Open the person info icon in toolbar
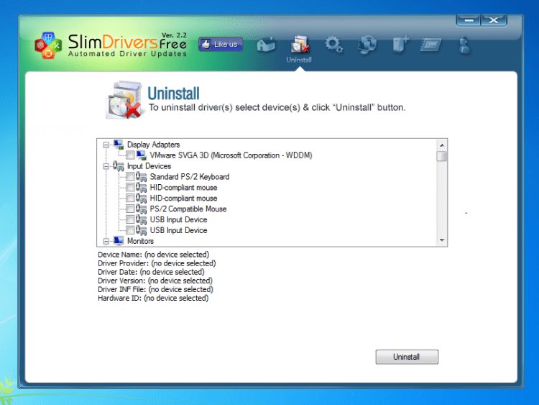The height and width of the screenshot is (405, 539). click(x=464, y=45)
